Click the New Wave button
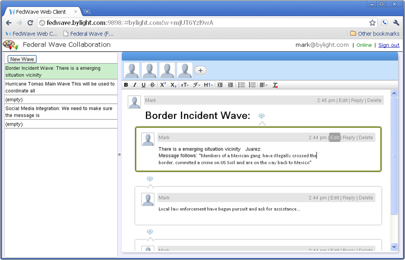This screenshot has height=260, width=405. click(22, 59)
